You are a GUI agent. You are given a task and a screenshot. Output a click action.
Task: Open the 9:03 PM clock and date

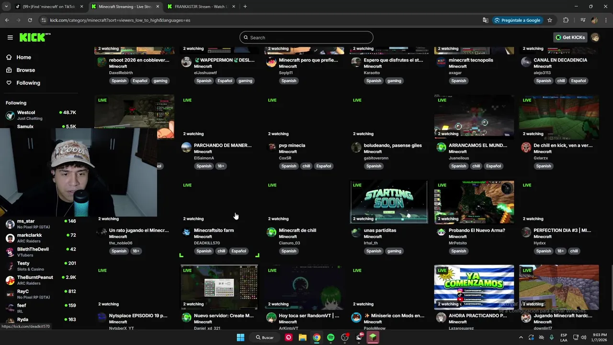tap(600, 337)
